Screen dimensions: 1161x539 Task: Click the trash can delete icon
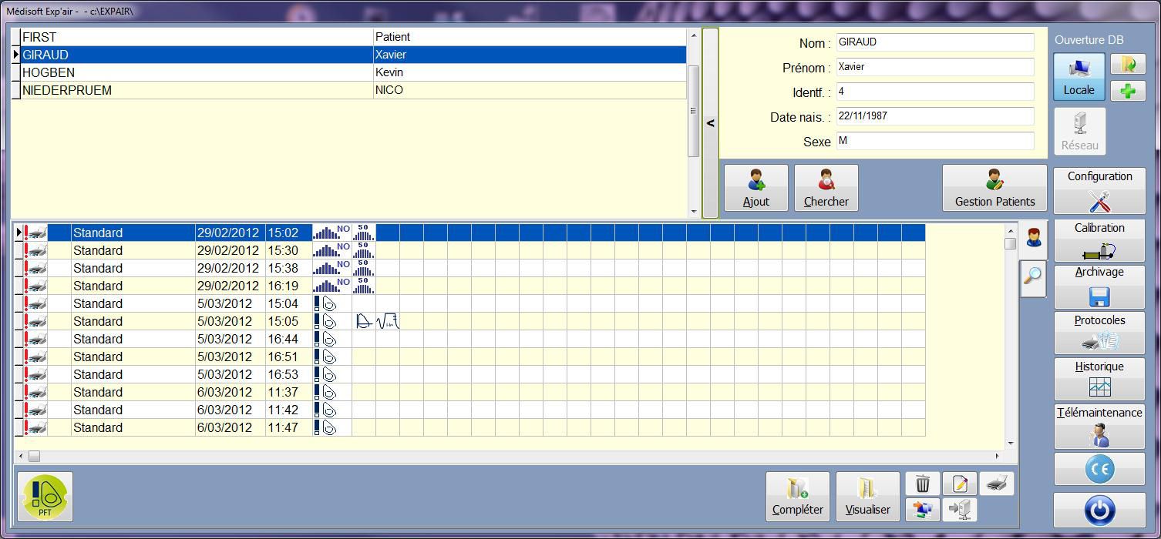922,484
